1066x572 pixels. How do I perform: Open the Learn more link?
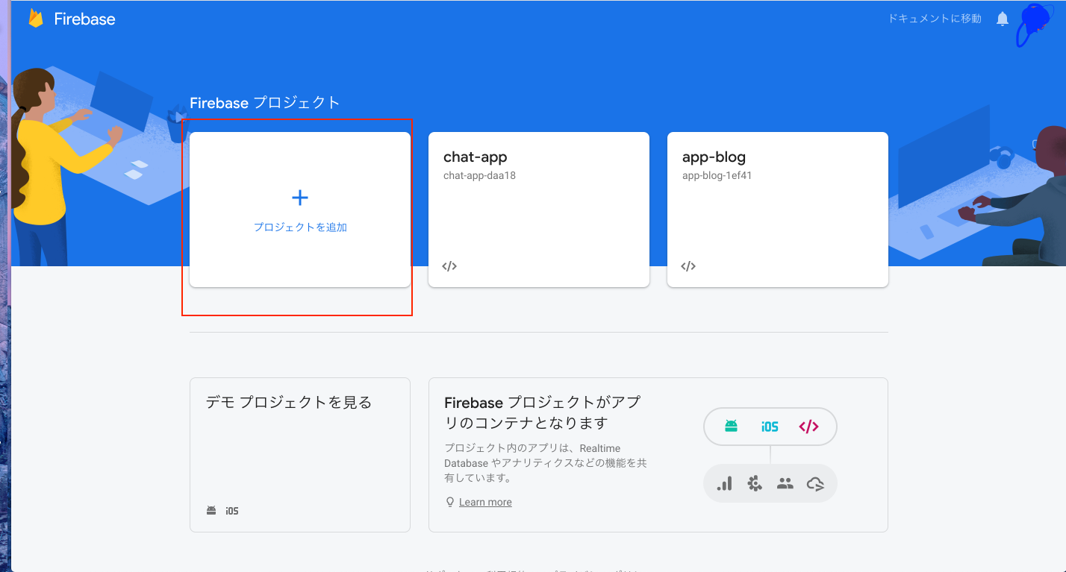484,501
